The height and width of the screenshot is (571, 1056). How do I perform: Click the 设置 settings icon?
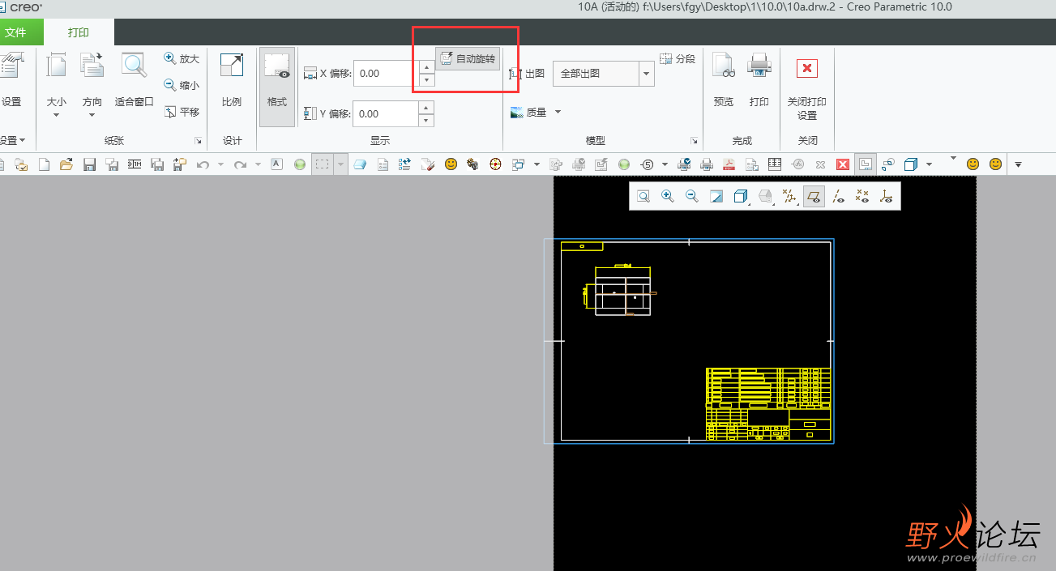coord(11,79)
